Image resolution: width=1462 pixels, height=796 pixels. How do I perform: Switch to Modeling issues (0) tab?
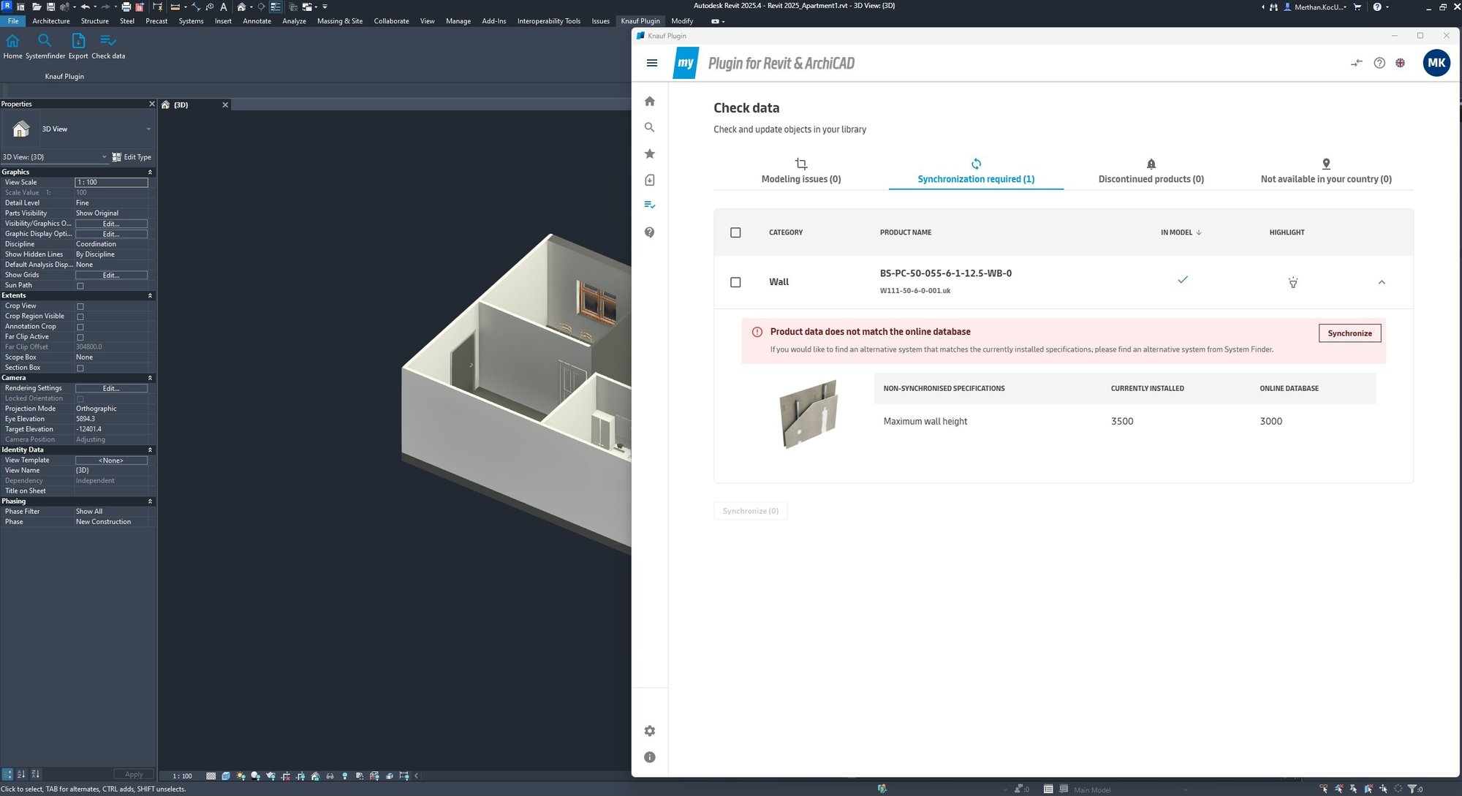801,171
